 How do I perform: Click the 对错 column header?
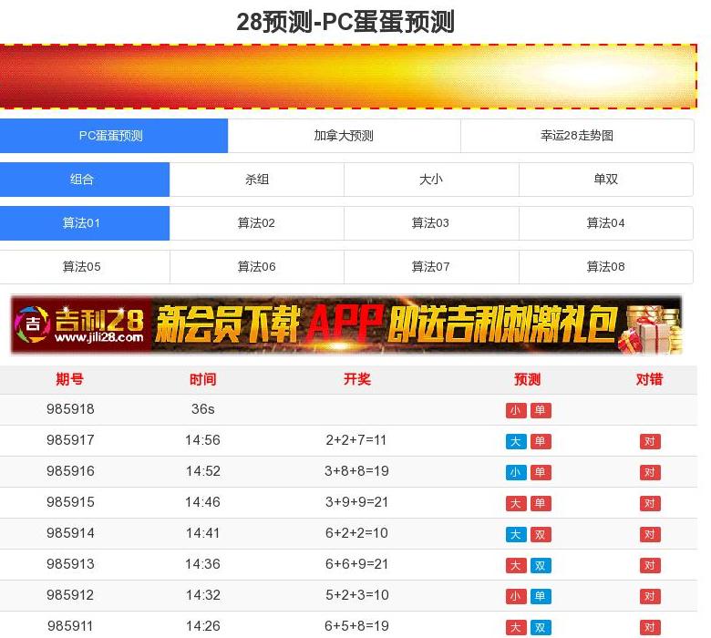tap(649, 379)
